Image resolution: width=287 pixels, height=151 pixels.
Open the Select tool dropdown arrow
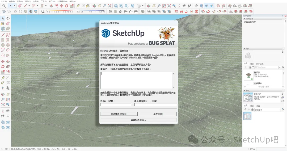[14, 6]
